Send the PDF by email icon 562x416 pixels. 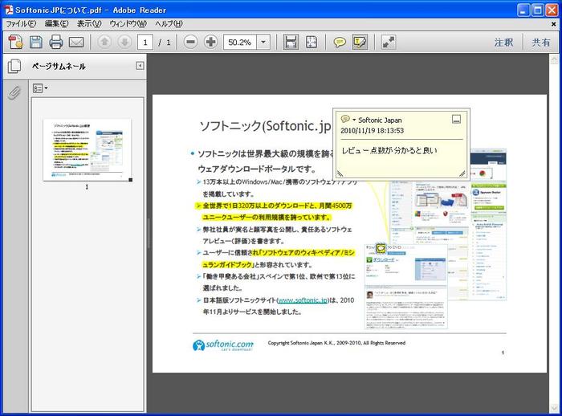tap(76, 43)
